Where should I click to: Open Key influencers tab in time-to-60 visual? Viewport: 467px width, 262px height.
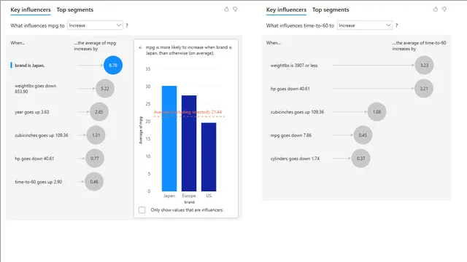286,9
